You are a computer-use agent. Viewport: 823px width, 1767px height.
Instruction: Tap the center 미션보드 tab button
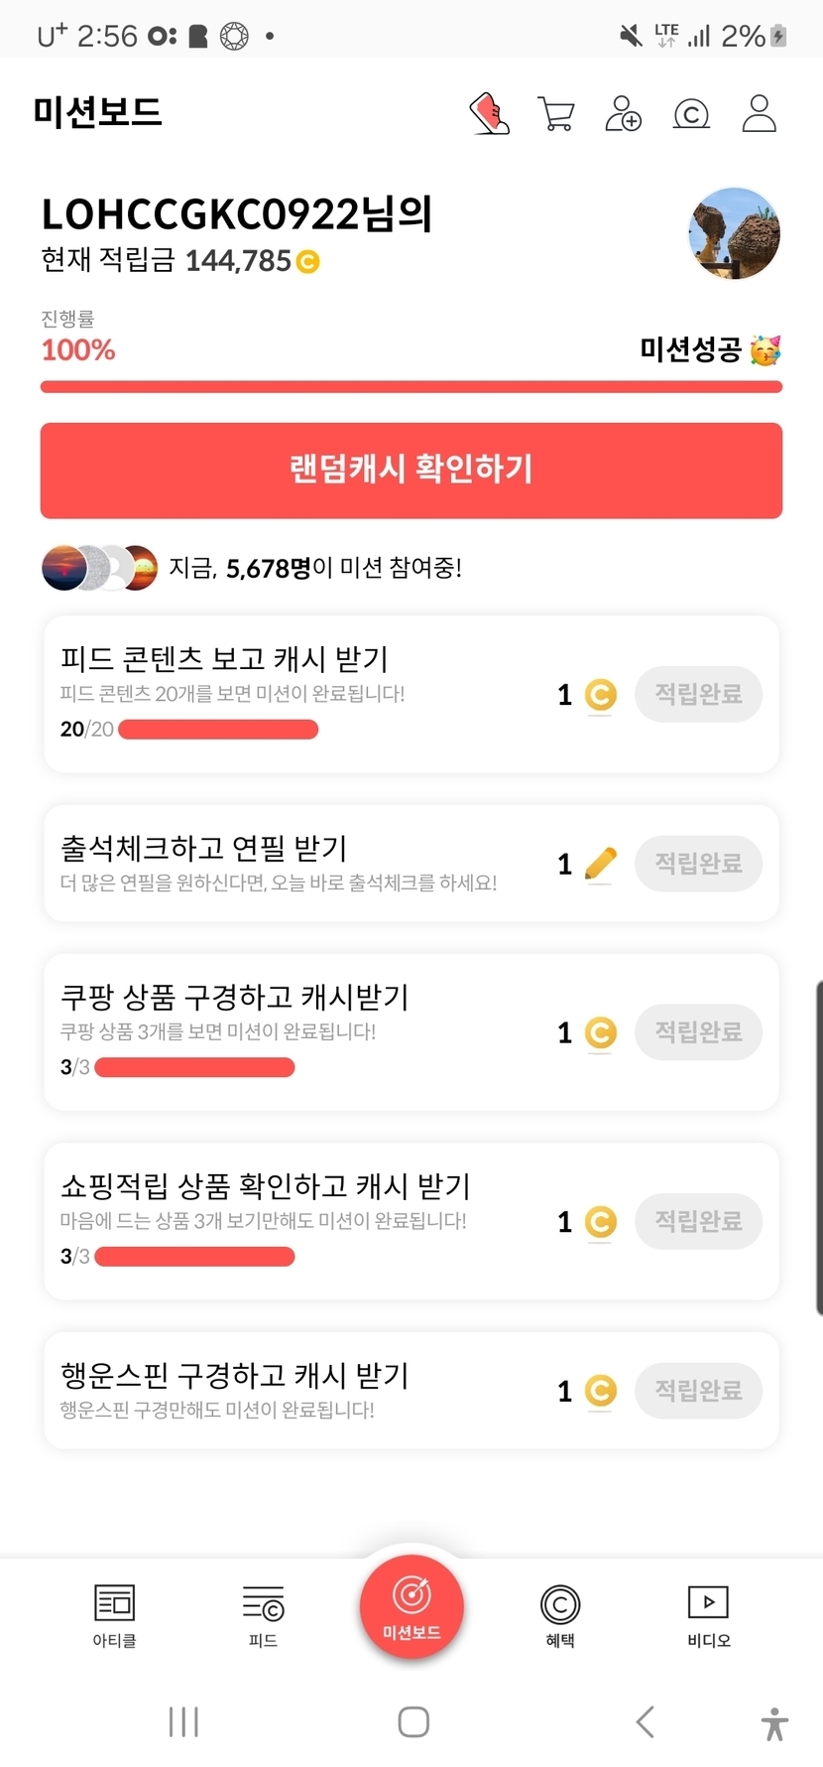tap(411, 1605)
